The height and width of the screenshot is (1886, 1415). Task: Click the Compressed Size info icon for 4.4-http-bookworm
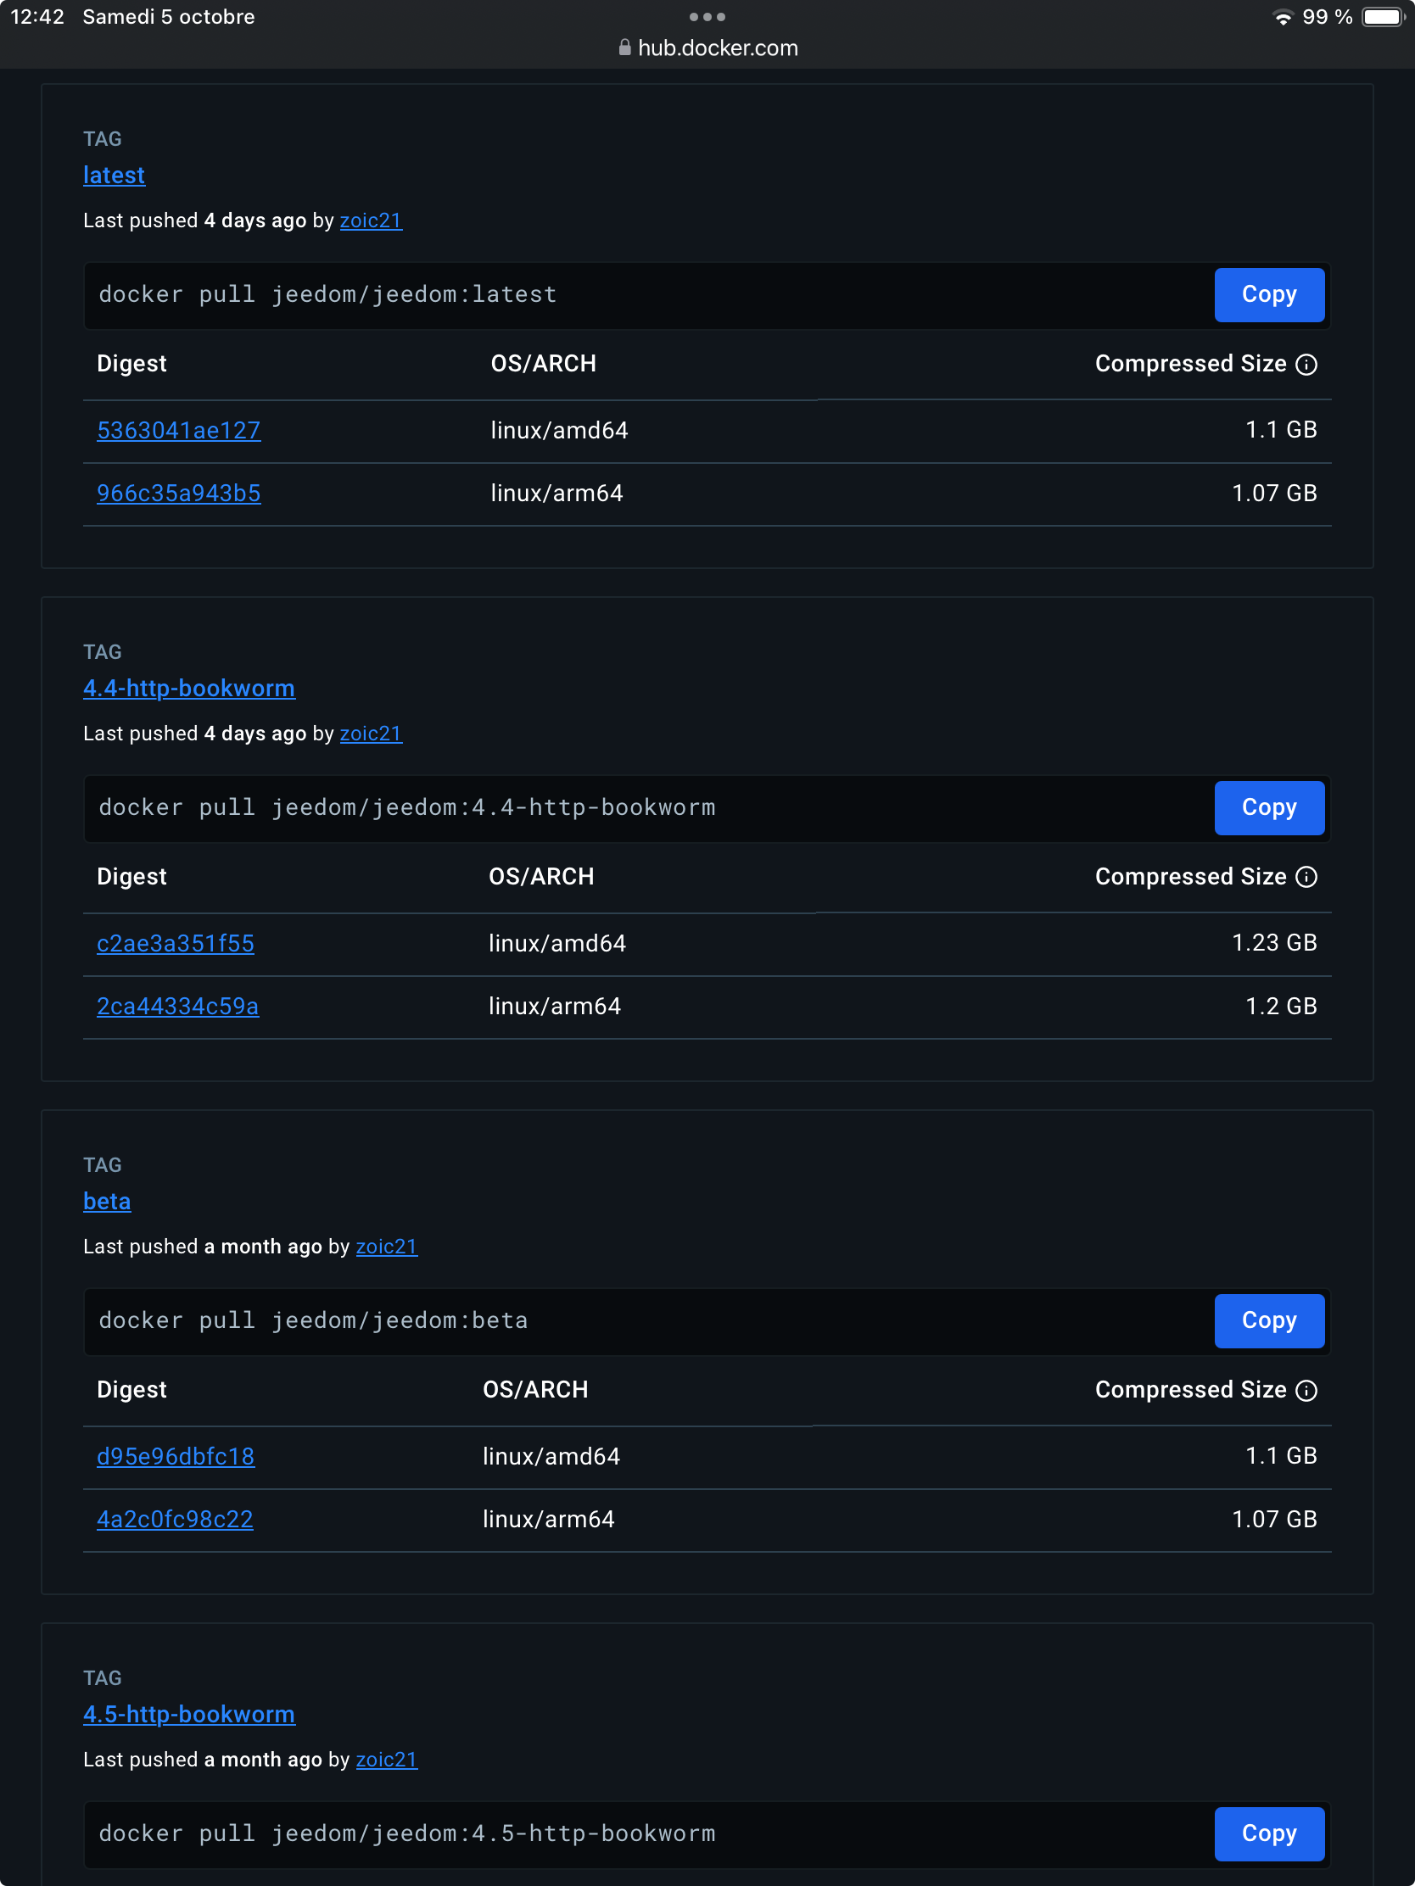pos(1306,878)
